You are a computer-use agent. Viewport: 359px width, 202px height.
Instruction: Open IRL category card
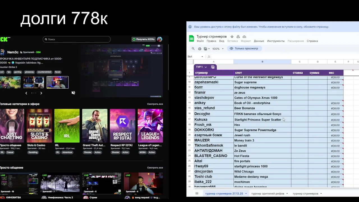point(67,126)
